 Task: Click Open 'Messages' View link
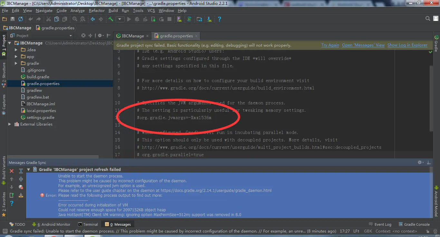pos(363,45)
